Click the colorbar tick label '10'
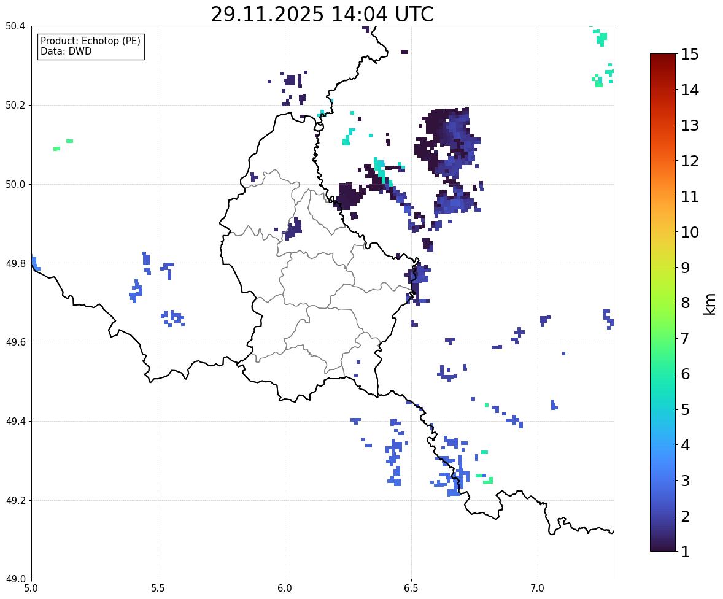The width and height of the screenshot is (723, 599). 690,232
